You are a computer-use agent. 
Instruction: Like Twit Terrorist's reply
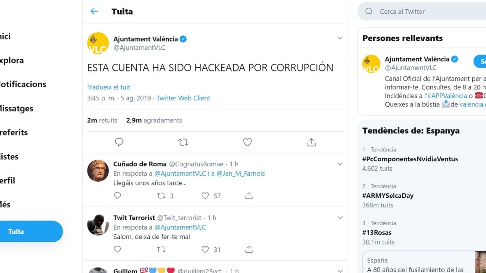[x=205, y=249]
